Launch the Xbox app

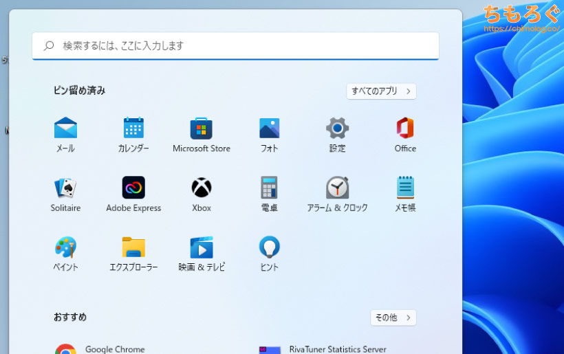point(202,194)
